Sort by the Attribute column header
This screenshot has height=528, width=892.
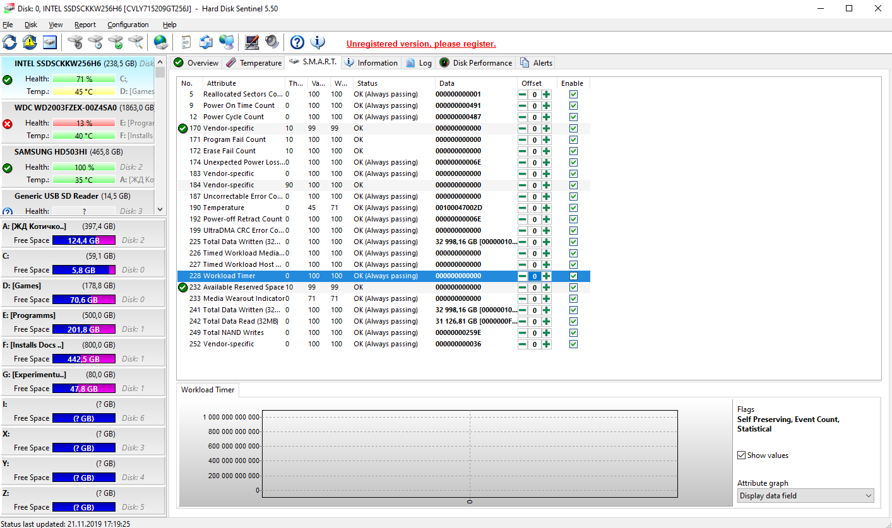[244, 83]
